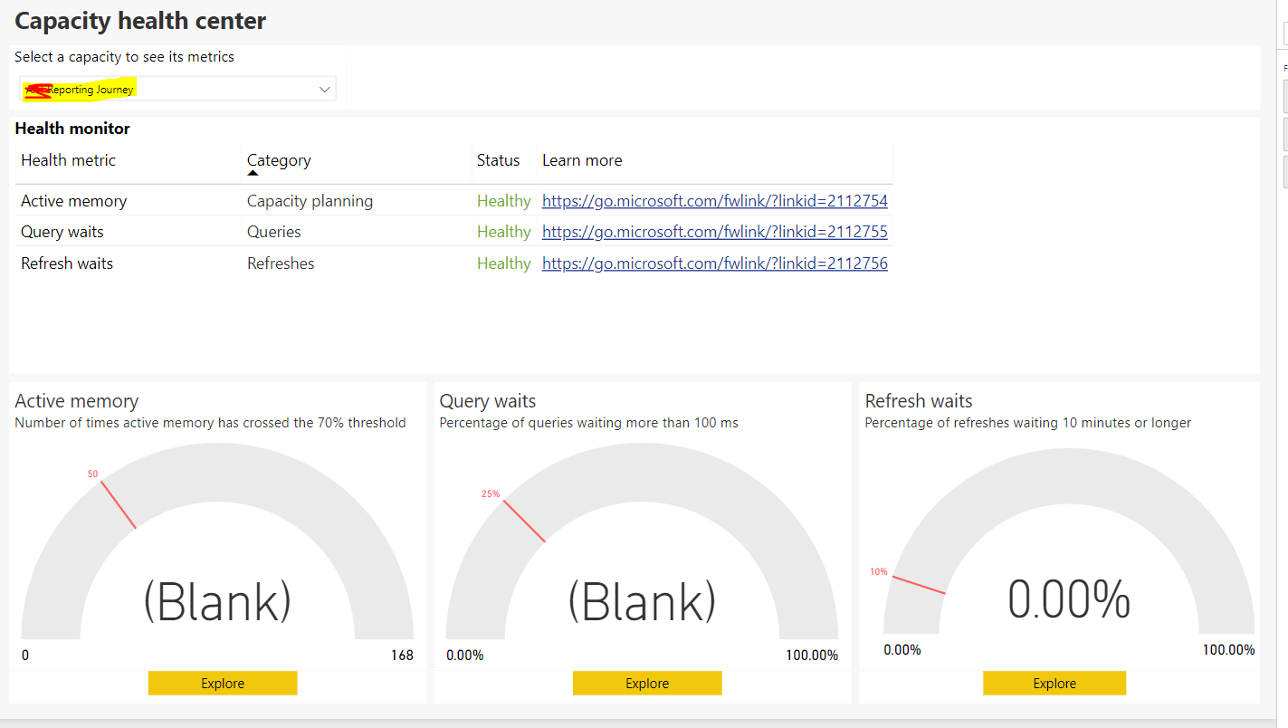Click the Capacity health center title
Viewport: 1288px width, 728px height.
tap(141, 21)
